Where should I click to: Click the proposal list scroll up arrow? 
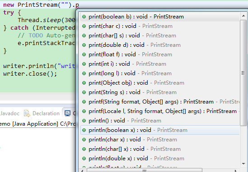pos(243,16)
